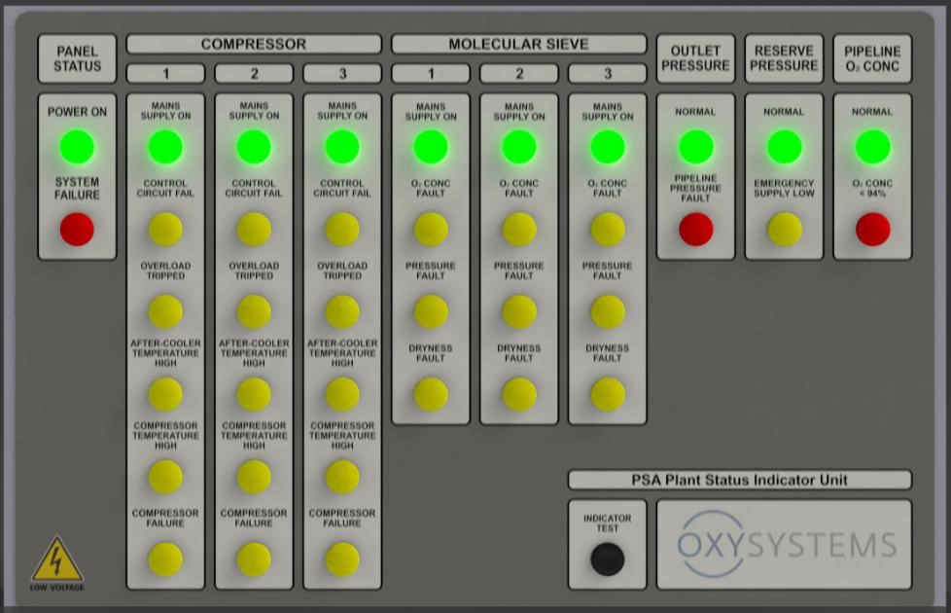951x613 pixels.
Task: Click the green Reserve Pressure Normal lamp
Action: (x=785, y=147)
